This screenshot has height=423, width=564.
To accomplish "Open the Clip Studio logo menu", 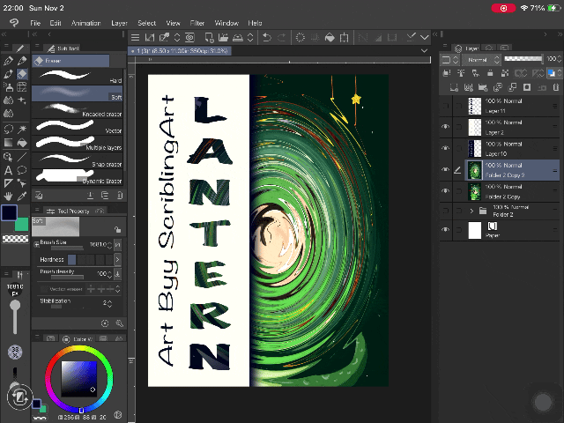I will pyautogui.click(x=12, y=22).
